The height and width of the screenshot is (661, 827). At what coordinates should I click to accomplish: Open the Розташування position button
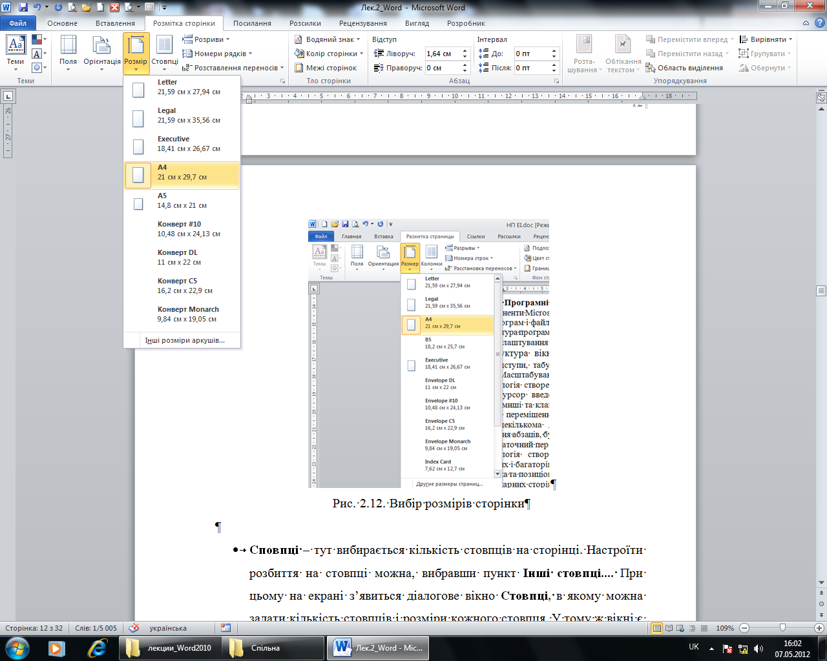click(x=584, y=53)
